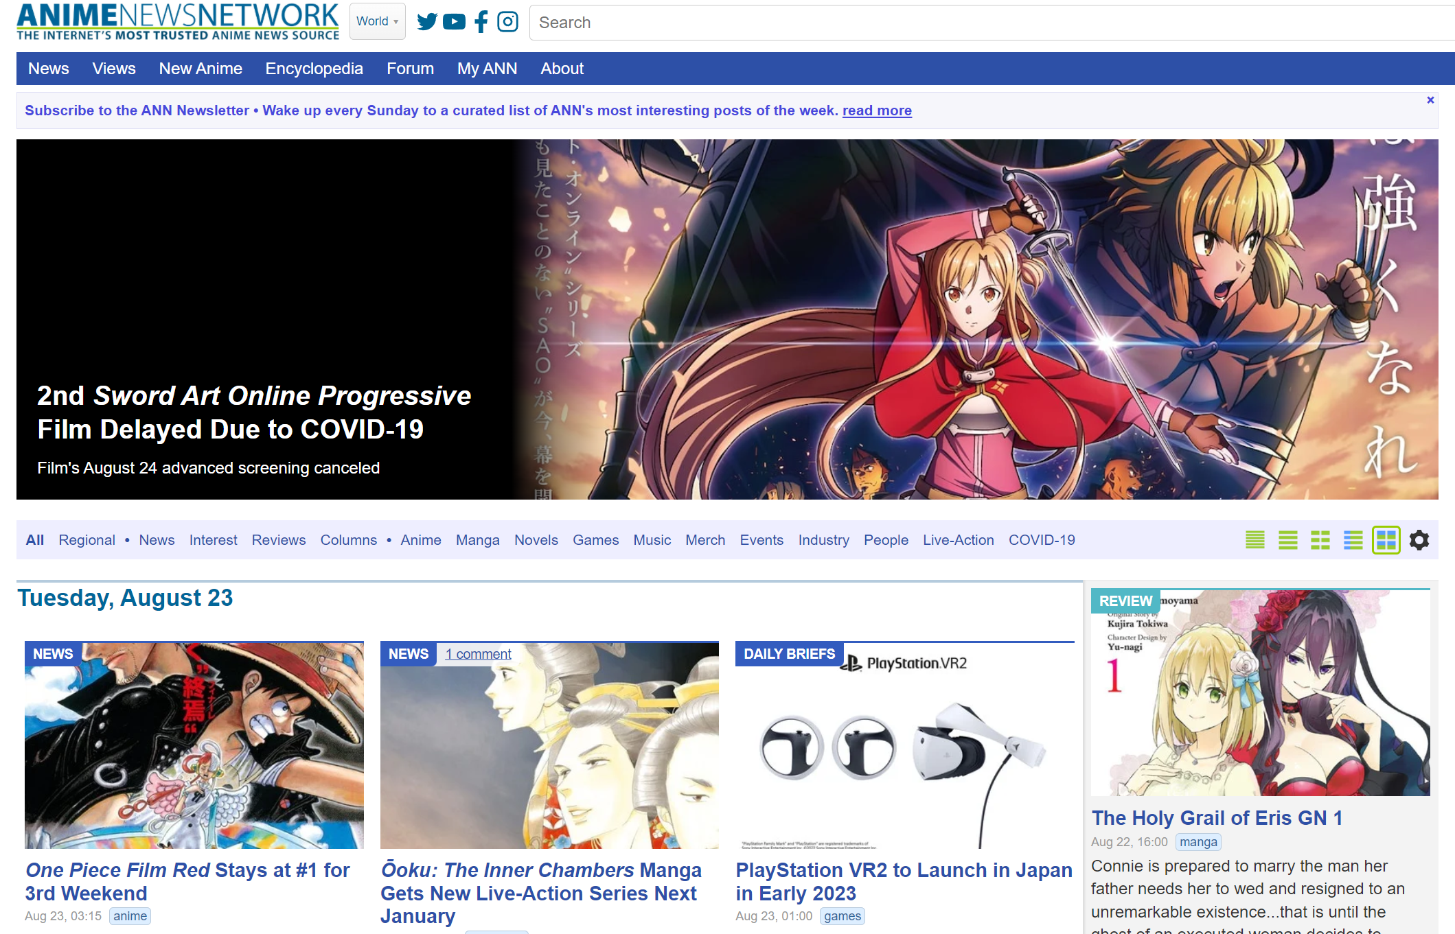This screenshot has width=1455, height=934.
Task: Open the About menu
Action: tap(562, 69)
